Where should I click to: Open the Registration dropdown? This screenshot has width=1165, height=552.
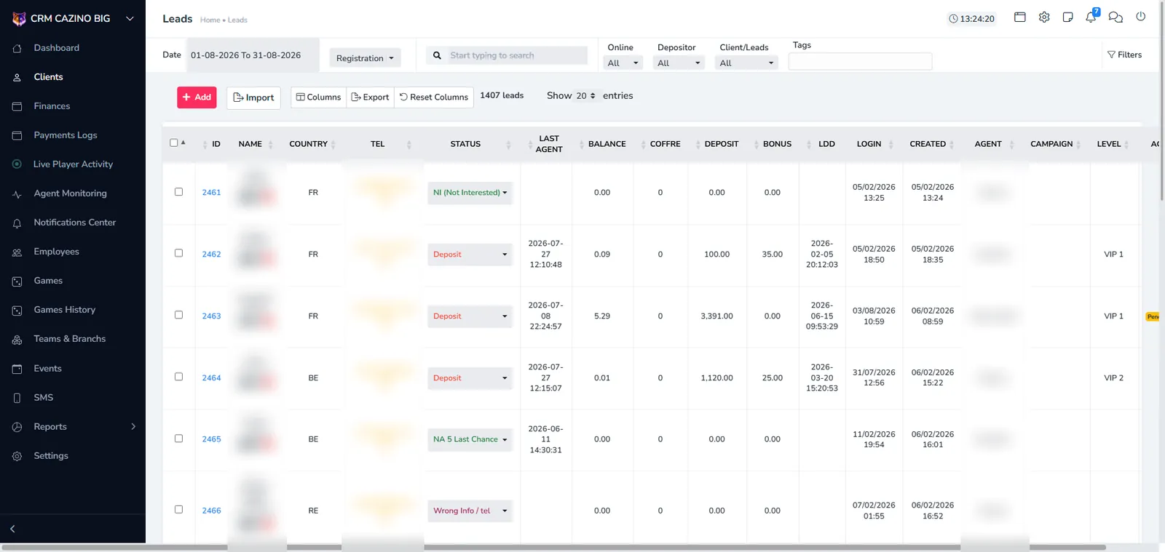coord(365,58)
